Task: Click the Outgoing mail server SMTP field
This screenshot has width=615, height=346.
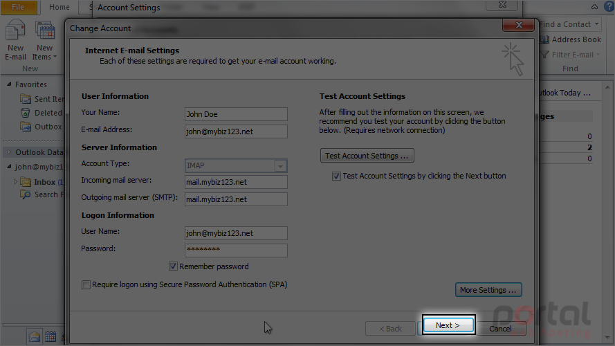Action: [x=236, y=199]
